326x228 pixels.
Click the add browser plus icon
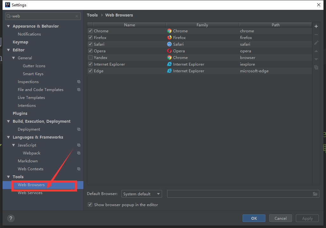click(316, 26)
